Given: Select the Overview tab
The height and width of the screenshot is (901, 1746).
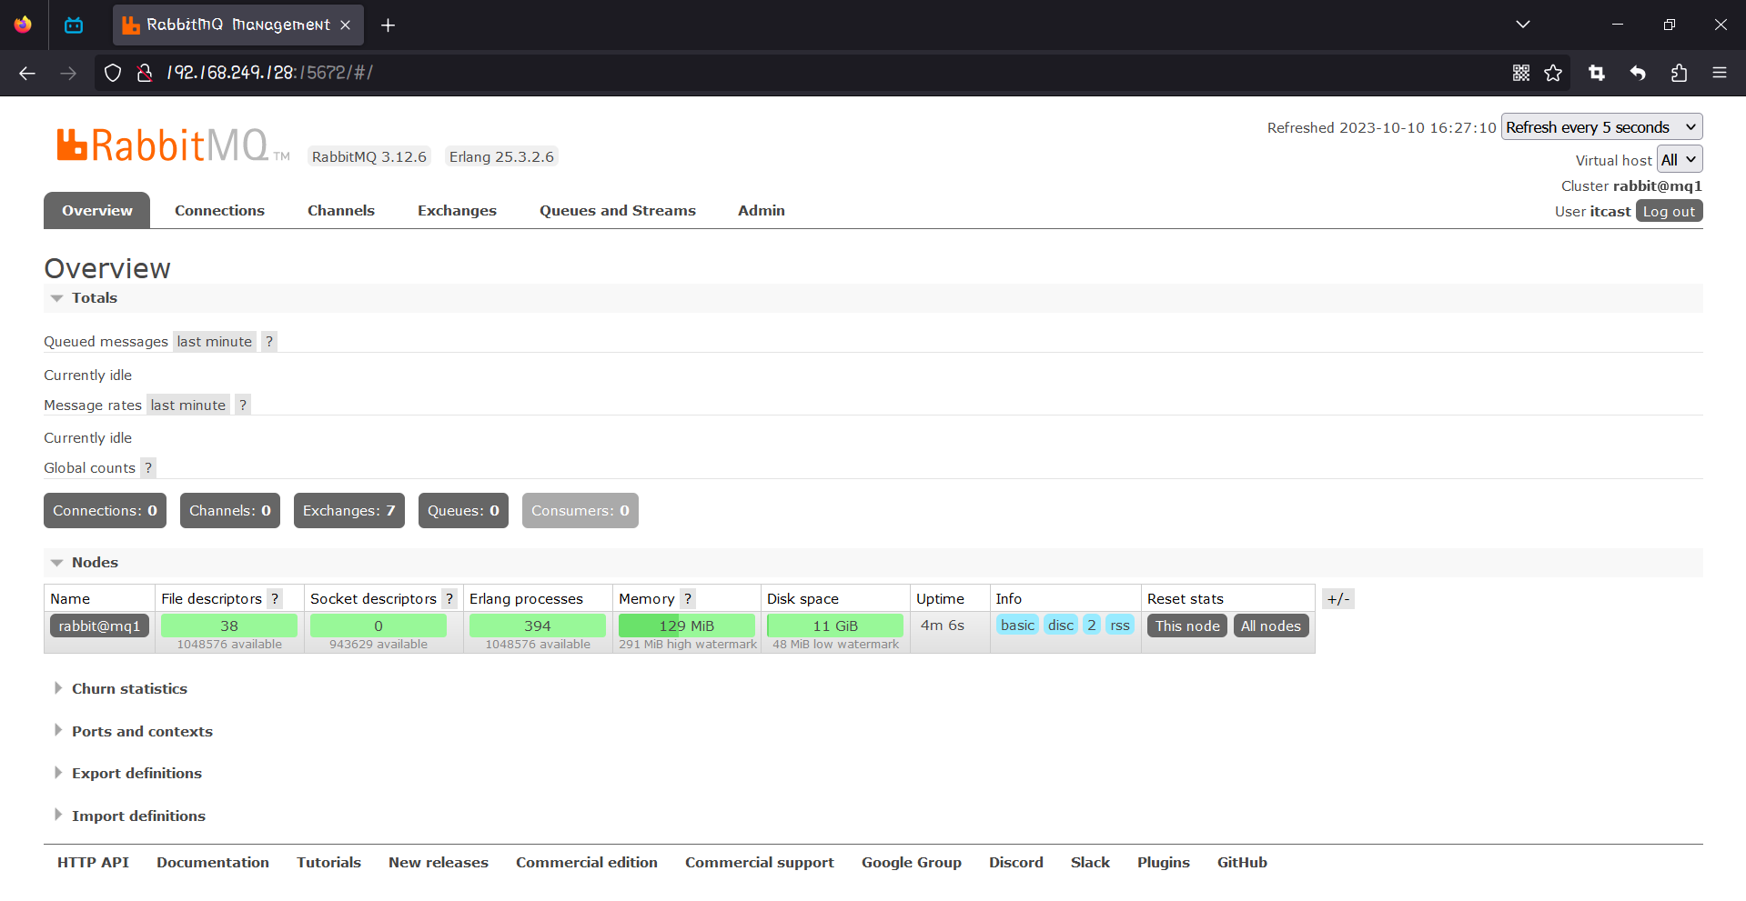Looking at the screenshot, I should [x=97, y=210].
